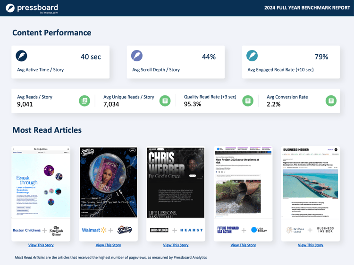Click the Pressboard logo icon in header

[10, 8]
